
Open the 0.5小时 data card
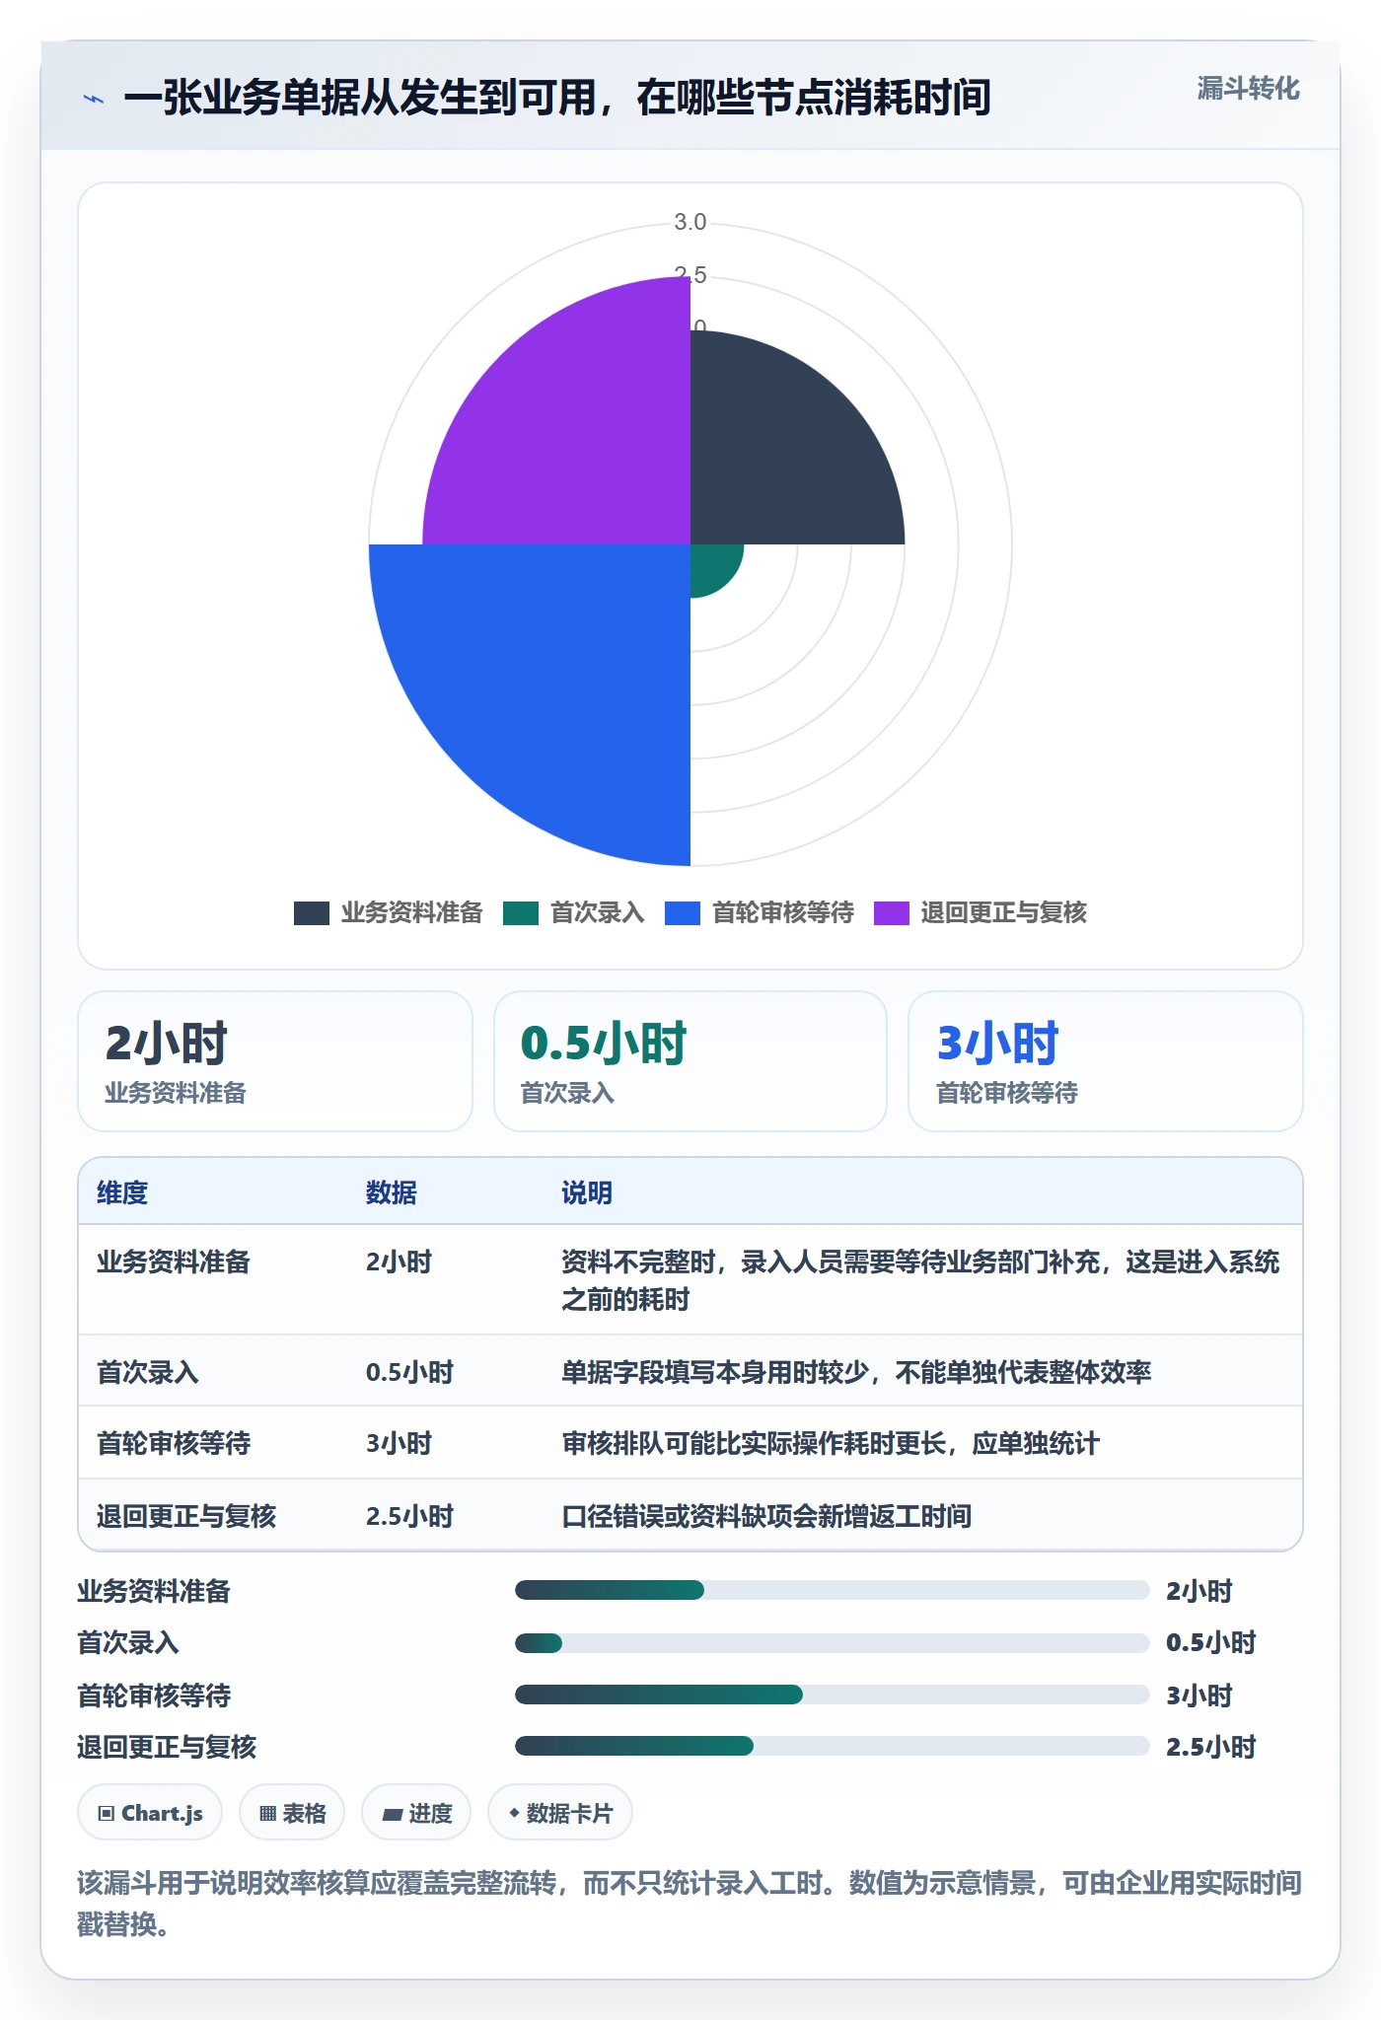point(690,1061)
